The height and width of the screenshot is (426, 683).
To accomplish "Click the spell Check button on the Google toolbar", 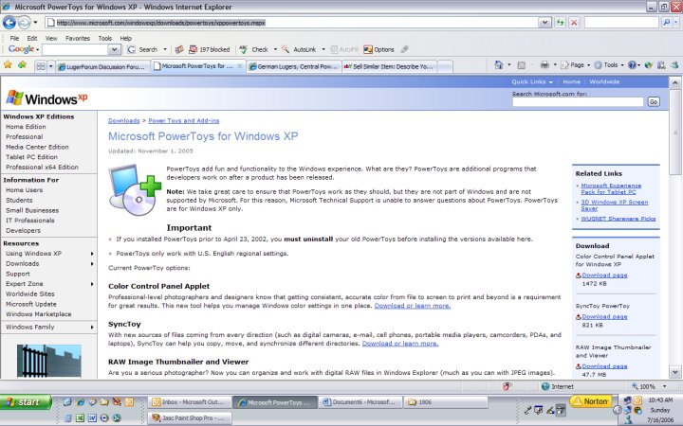I will (254, 49).
